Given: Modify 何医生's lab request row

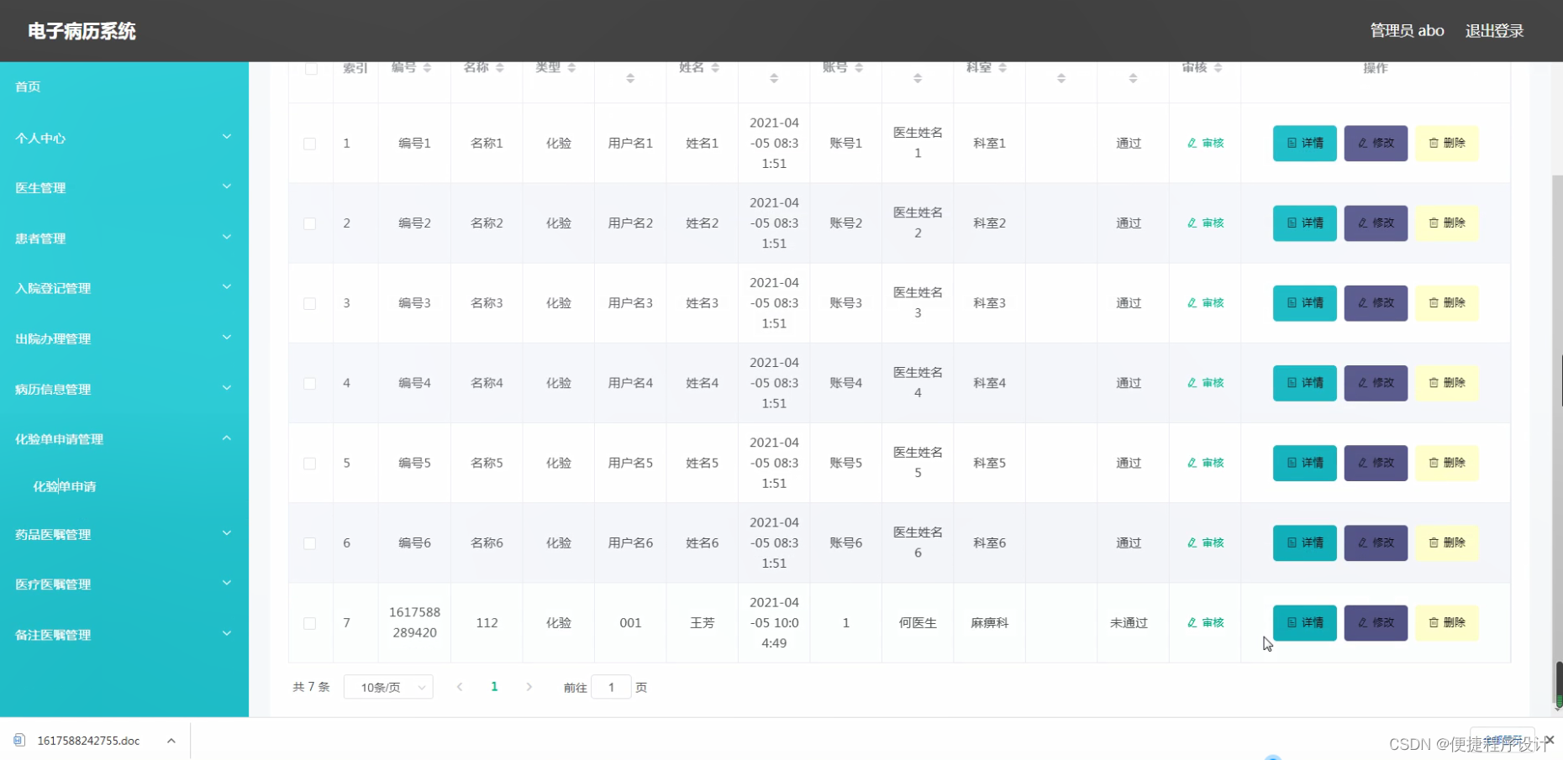Looking at the screenshot, I should (x=1376, y=623).
